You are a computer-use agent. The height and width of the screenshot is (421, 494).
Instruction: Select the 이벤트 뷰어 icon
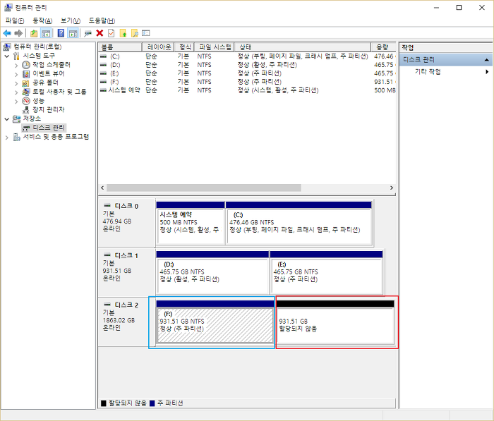(26, 73)
